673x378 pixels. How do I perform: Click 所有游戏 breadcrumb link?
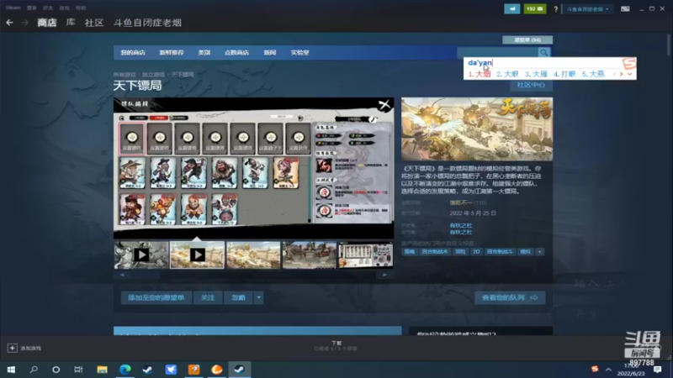(125, 75)
